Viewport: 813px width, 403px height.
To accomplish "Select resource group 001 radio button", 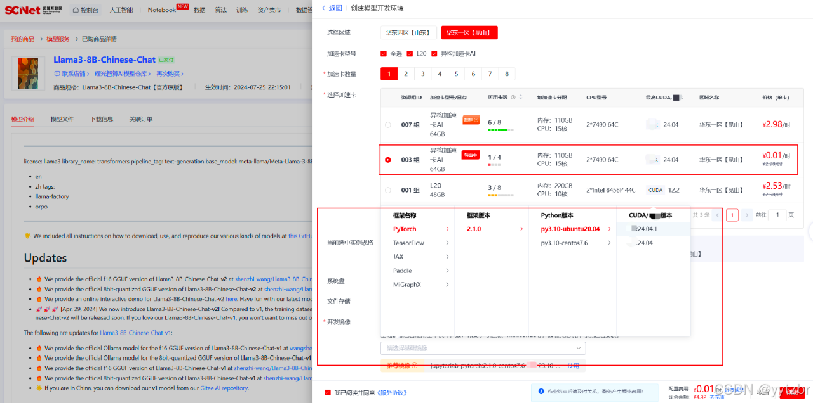I will 387,189.
